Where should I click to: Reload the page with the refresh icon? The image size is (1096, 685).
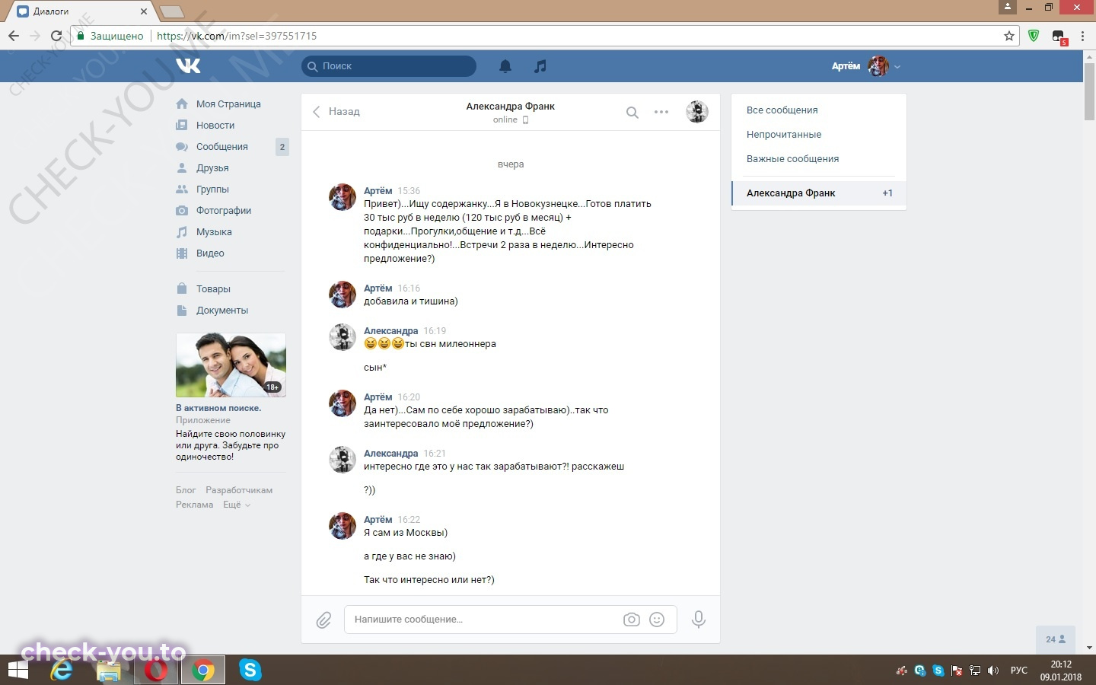[56, 36]
